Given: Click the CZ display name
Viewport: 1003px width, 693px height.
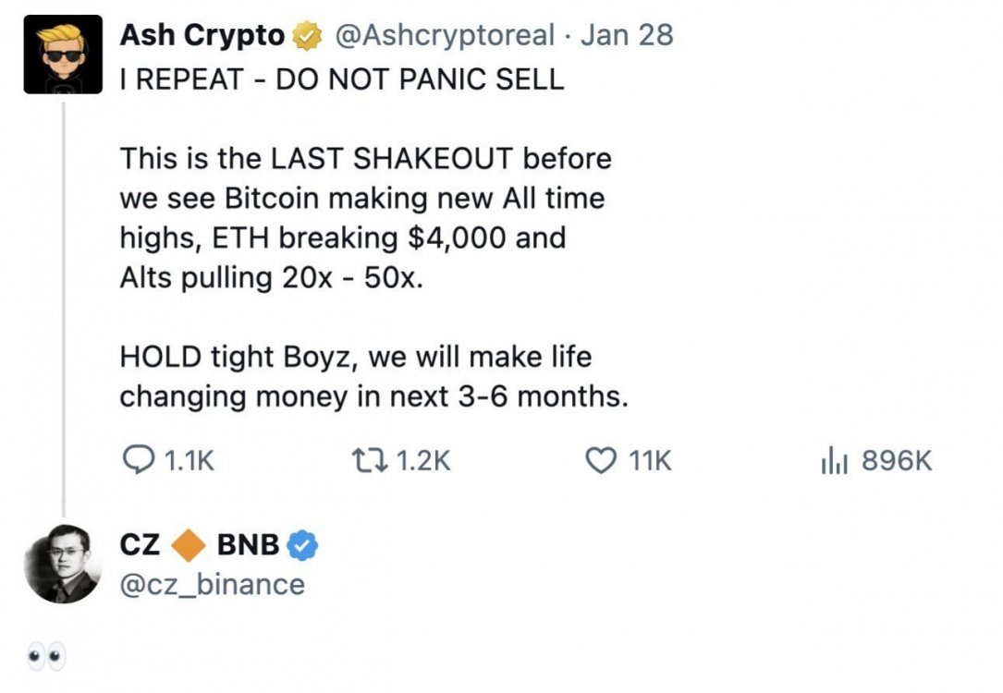Looking at the screenshot, I should click(140, 545).
